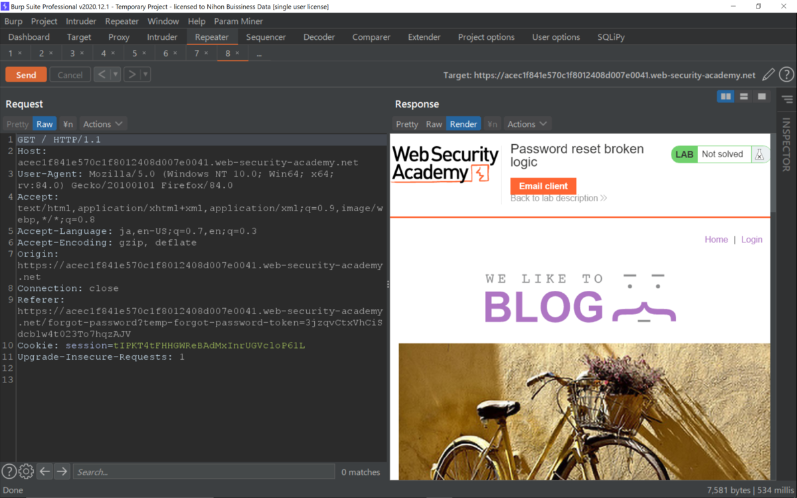797x498 pixels.
Task: Expand the request Actions dropdown
Action: (x=103, y=124)
